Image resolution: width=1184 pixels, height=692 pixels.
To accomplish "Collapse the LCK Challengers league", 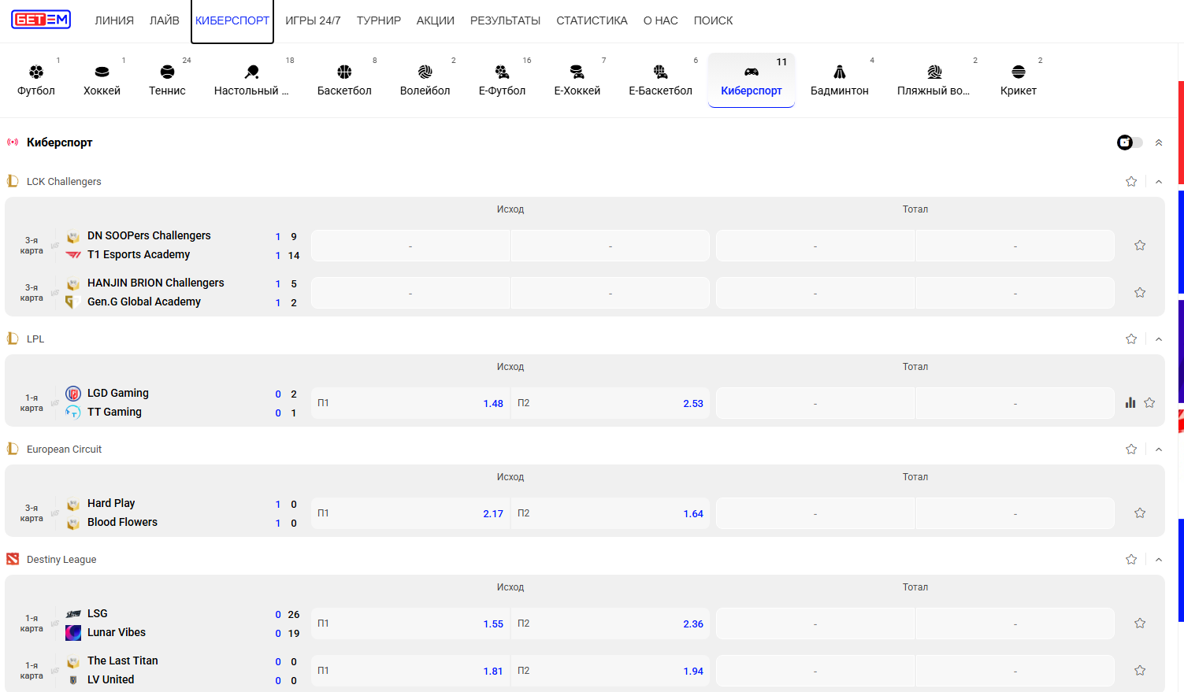I will 1159,182.
